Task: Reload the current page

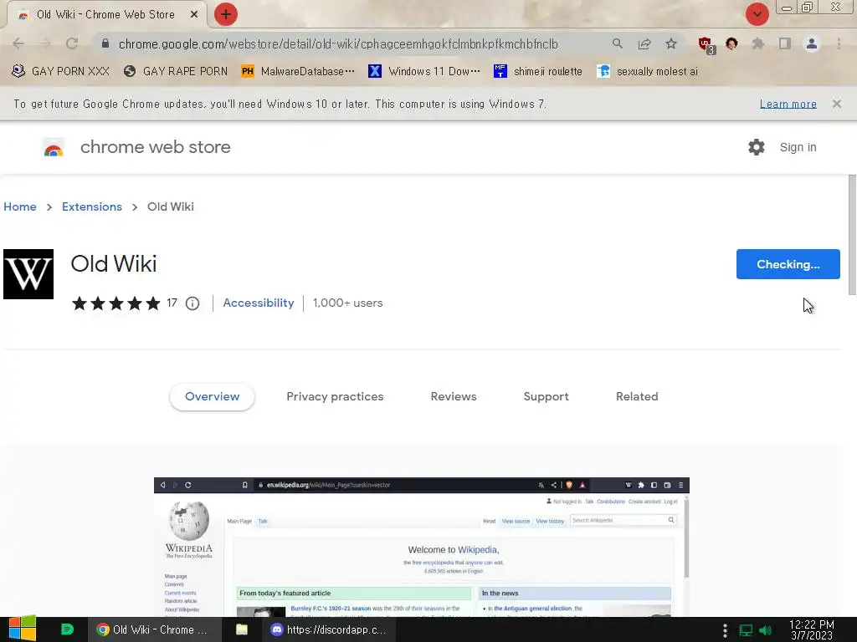Action: click(x=72, y=43)
